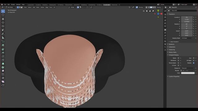The image size is (198, 111).
Task: Select the Measure tool
Action: point(3,38)
